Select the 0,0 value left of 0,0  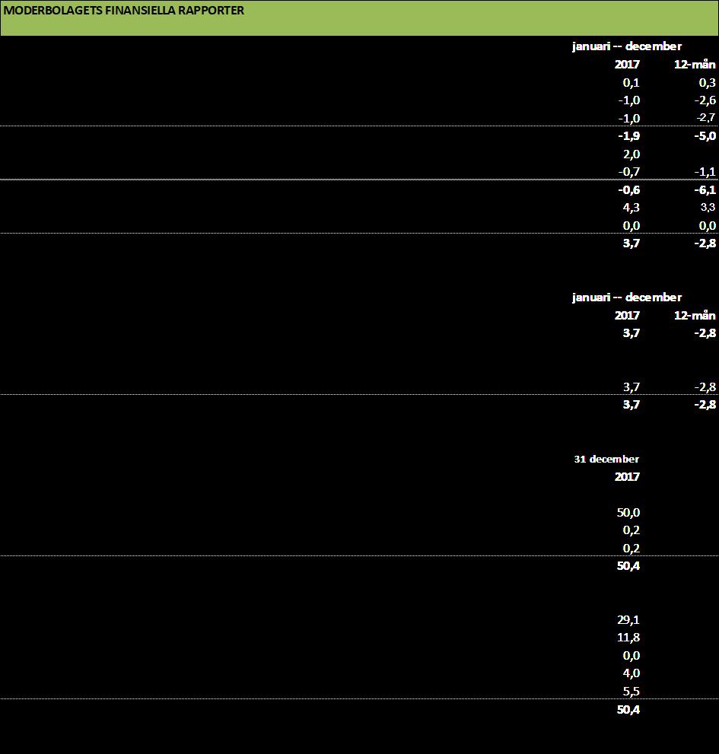(631, 226)
